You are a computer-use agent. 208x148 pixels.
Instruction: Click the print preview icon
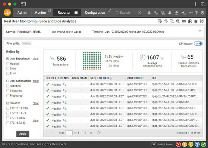(178, 21)
